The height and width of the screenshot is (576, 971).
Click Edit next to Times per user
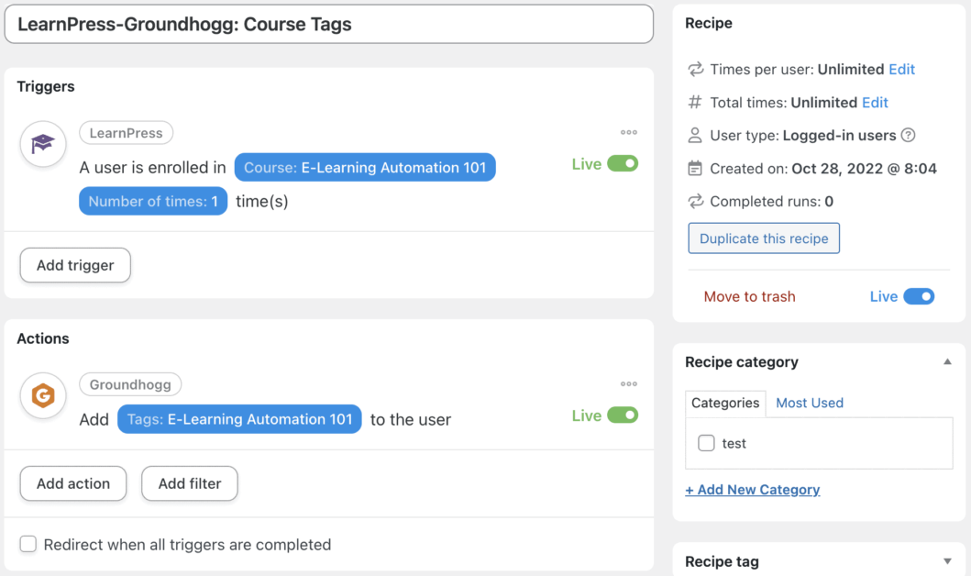[x=901, y=69]
